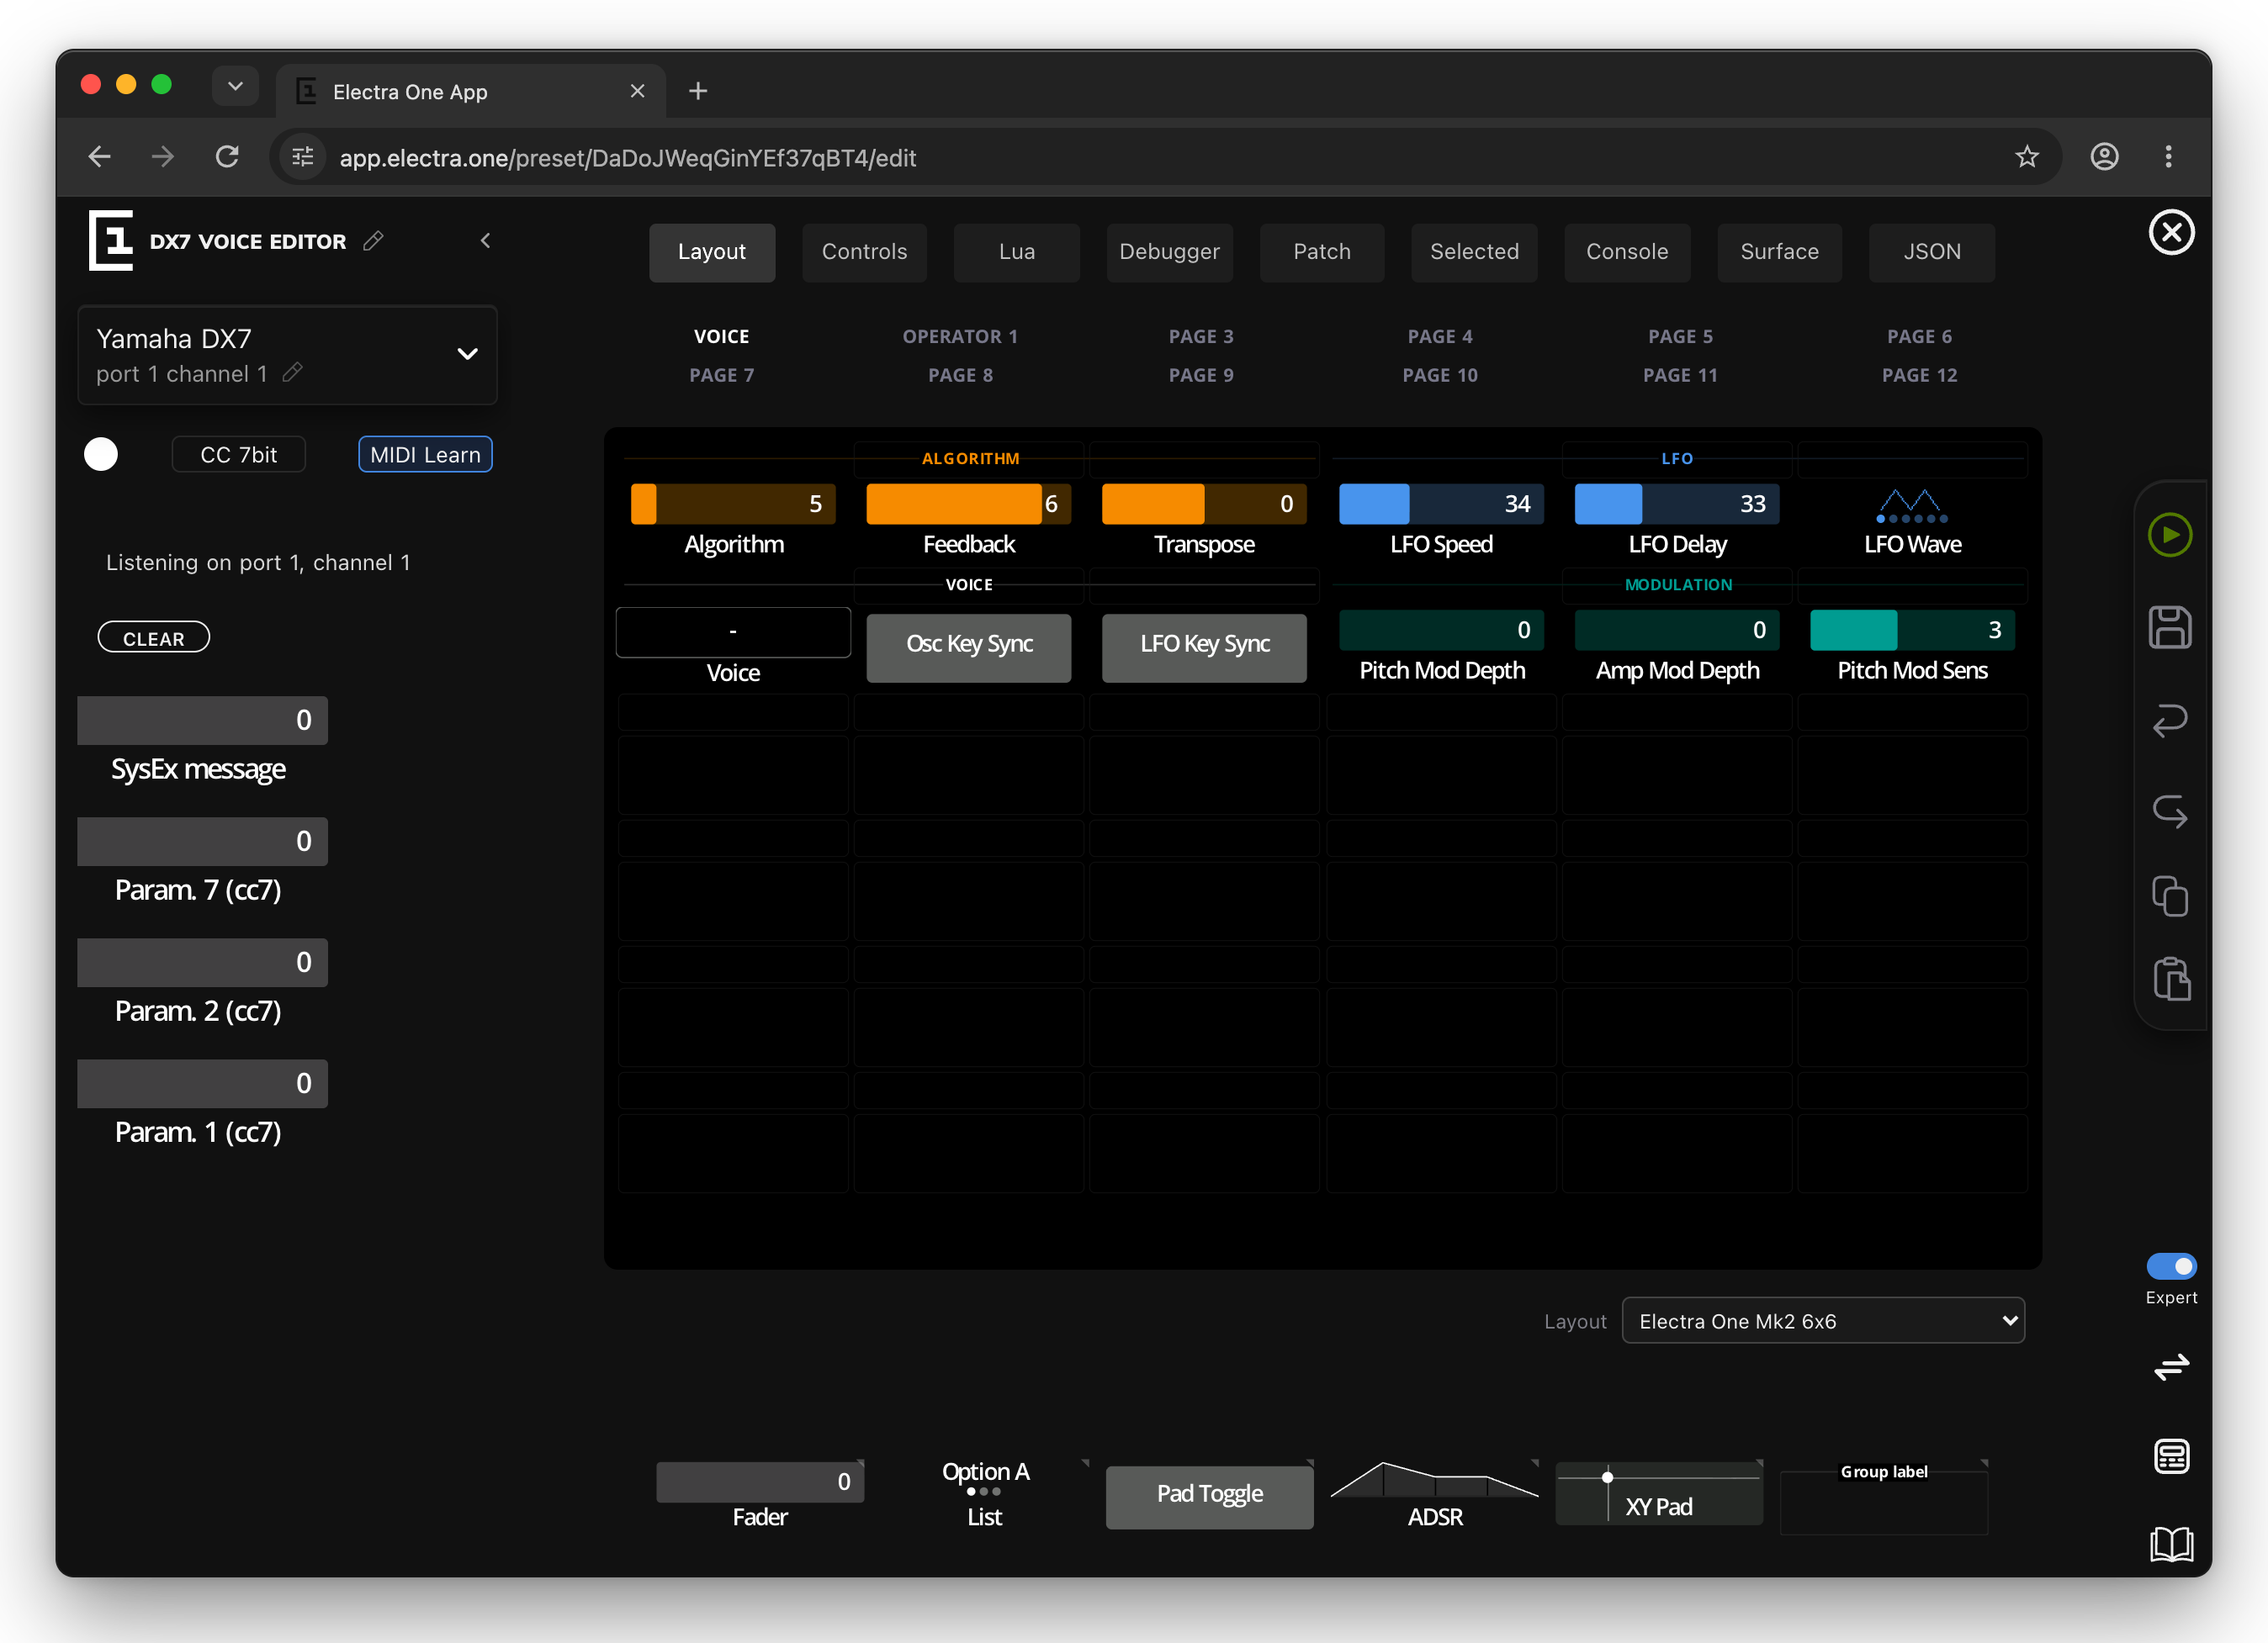Save the preset with the floppy icon

tap(2170, 627)
